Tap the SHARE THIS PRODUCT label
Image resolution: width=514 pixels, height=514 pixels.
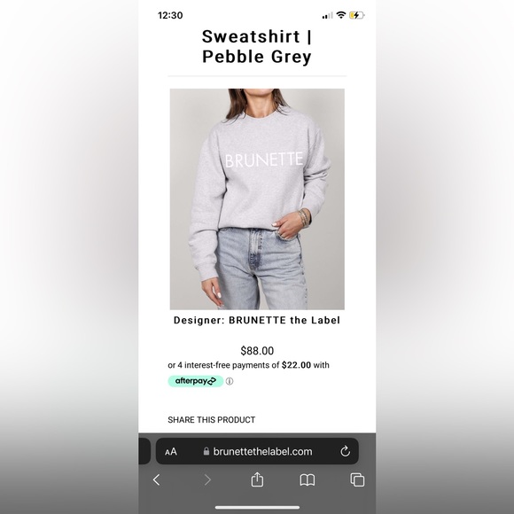click(212, 420)
